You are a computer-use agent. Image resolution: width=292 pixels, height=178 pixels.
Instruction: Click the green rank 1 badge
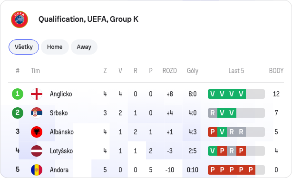click(x=18, y=94)
